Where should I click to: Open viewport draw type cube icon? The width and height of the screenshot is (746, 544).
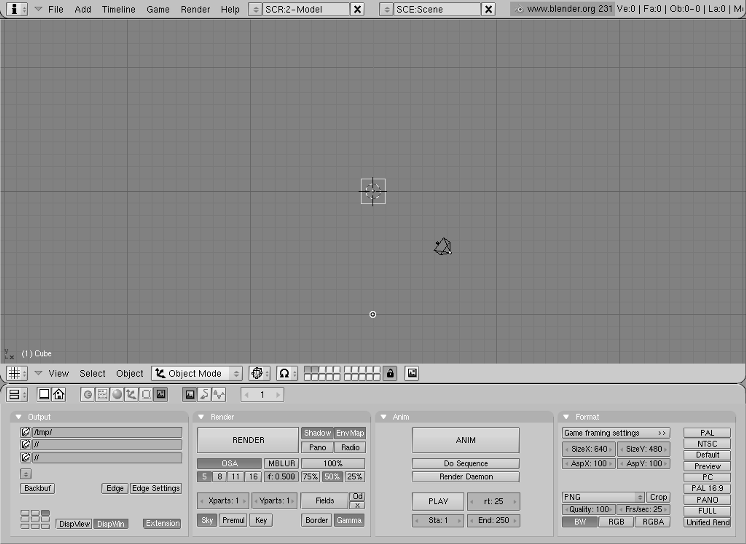(x=260, y=373)
